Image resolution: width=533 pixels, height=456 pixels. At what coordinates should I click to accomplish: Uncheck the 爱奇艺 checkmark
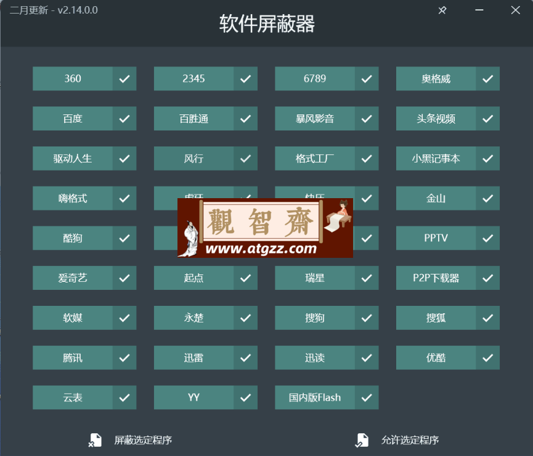pos(124,278)
